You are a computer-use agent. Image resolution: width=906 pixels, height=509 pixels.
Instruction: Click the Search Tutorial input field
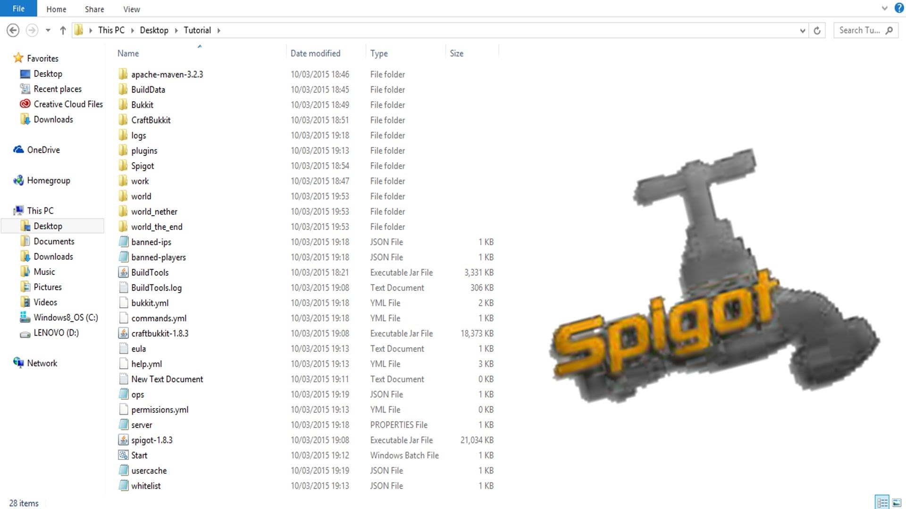coord(860,30)
